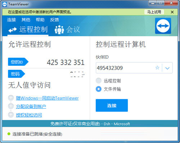Click the free license status banner
The height and width of the screenshot is (143, 180).
tap(90, 123)
